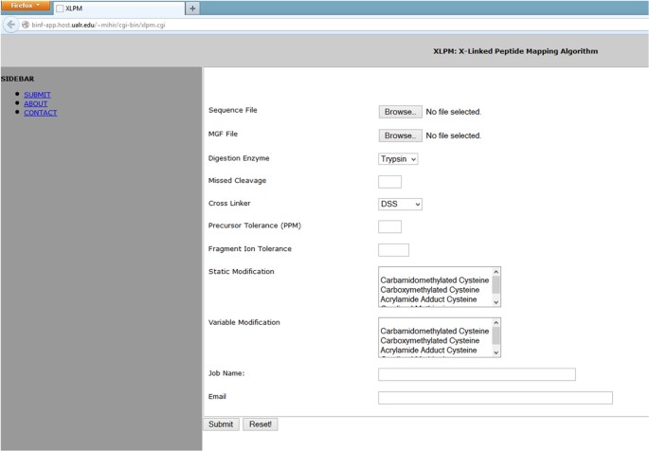Open the ABOUT sidebar link
649x451 pixels.
point(35,103)
